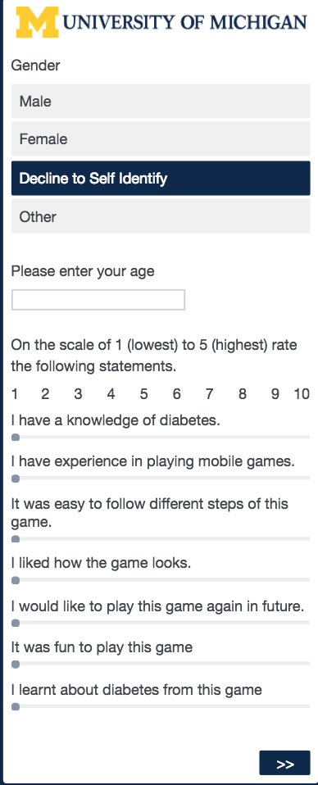Select the Other gender option

(x=161, y=216)
